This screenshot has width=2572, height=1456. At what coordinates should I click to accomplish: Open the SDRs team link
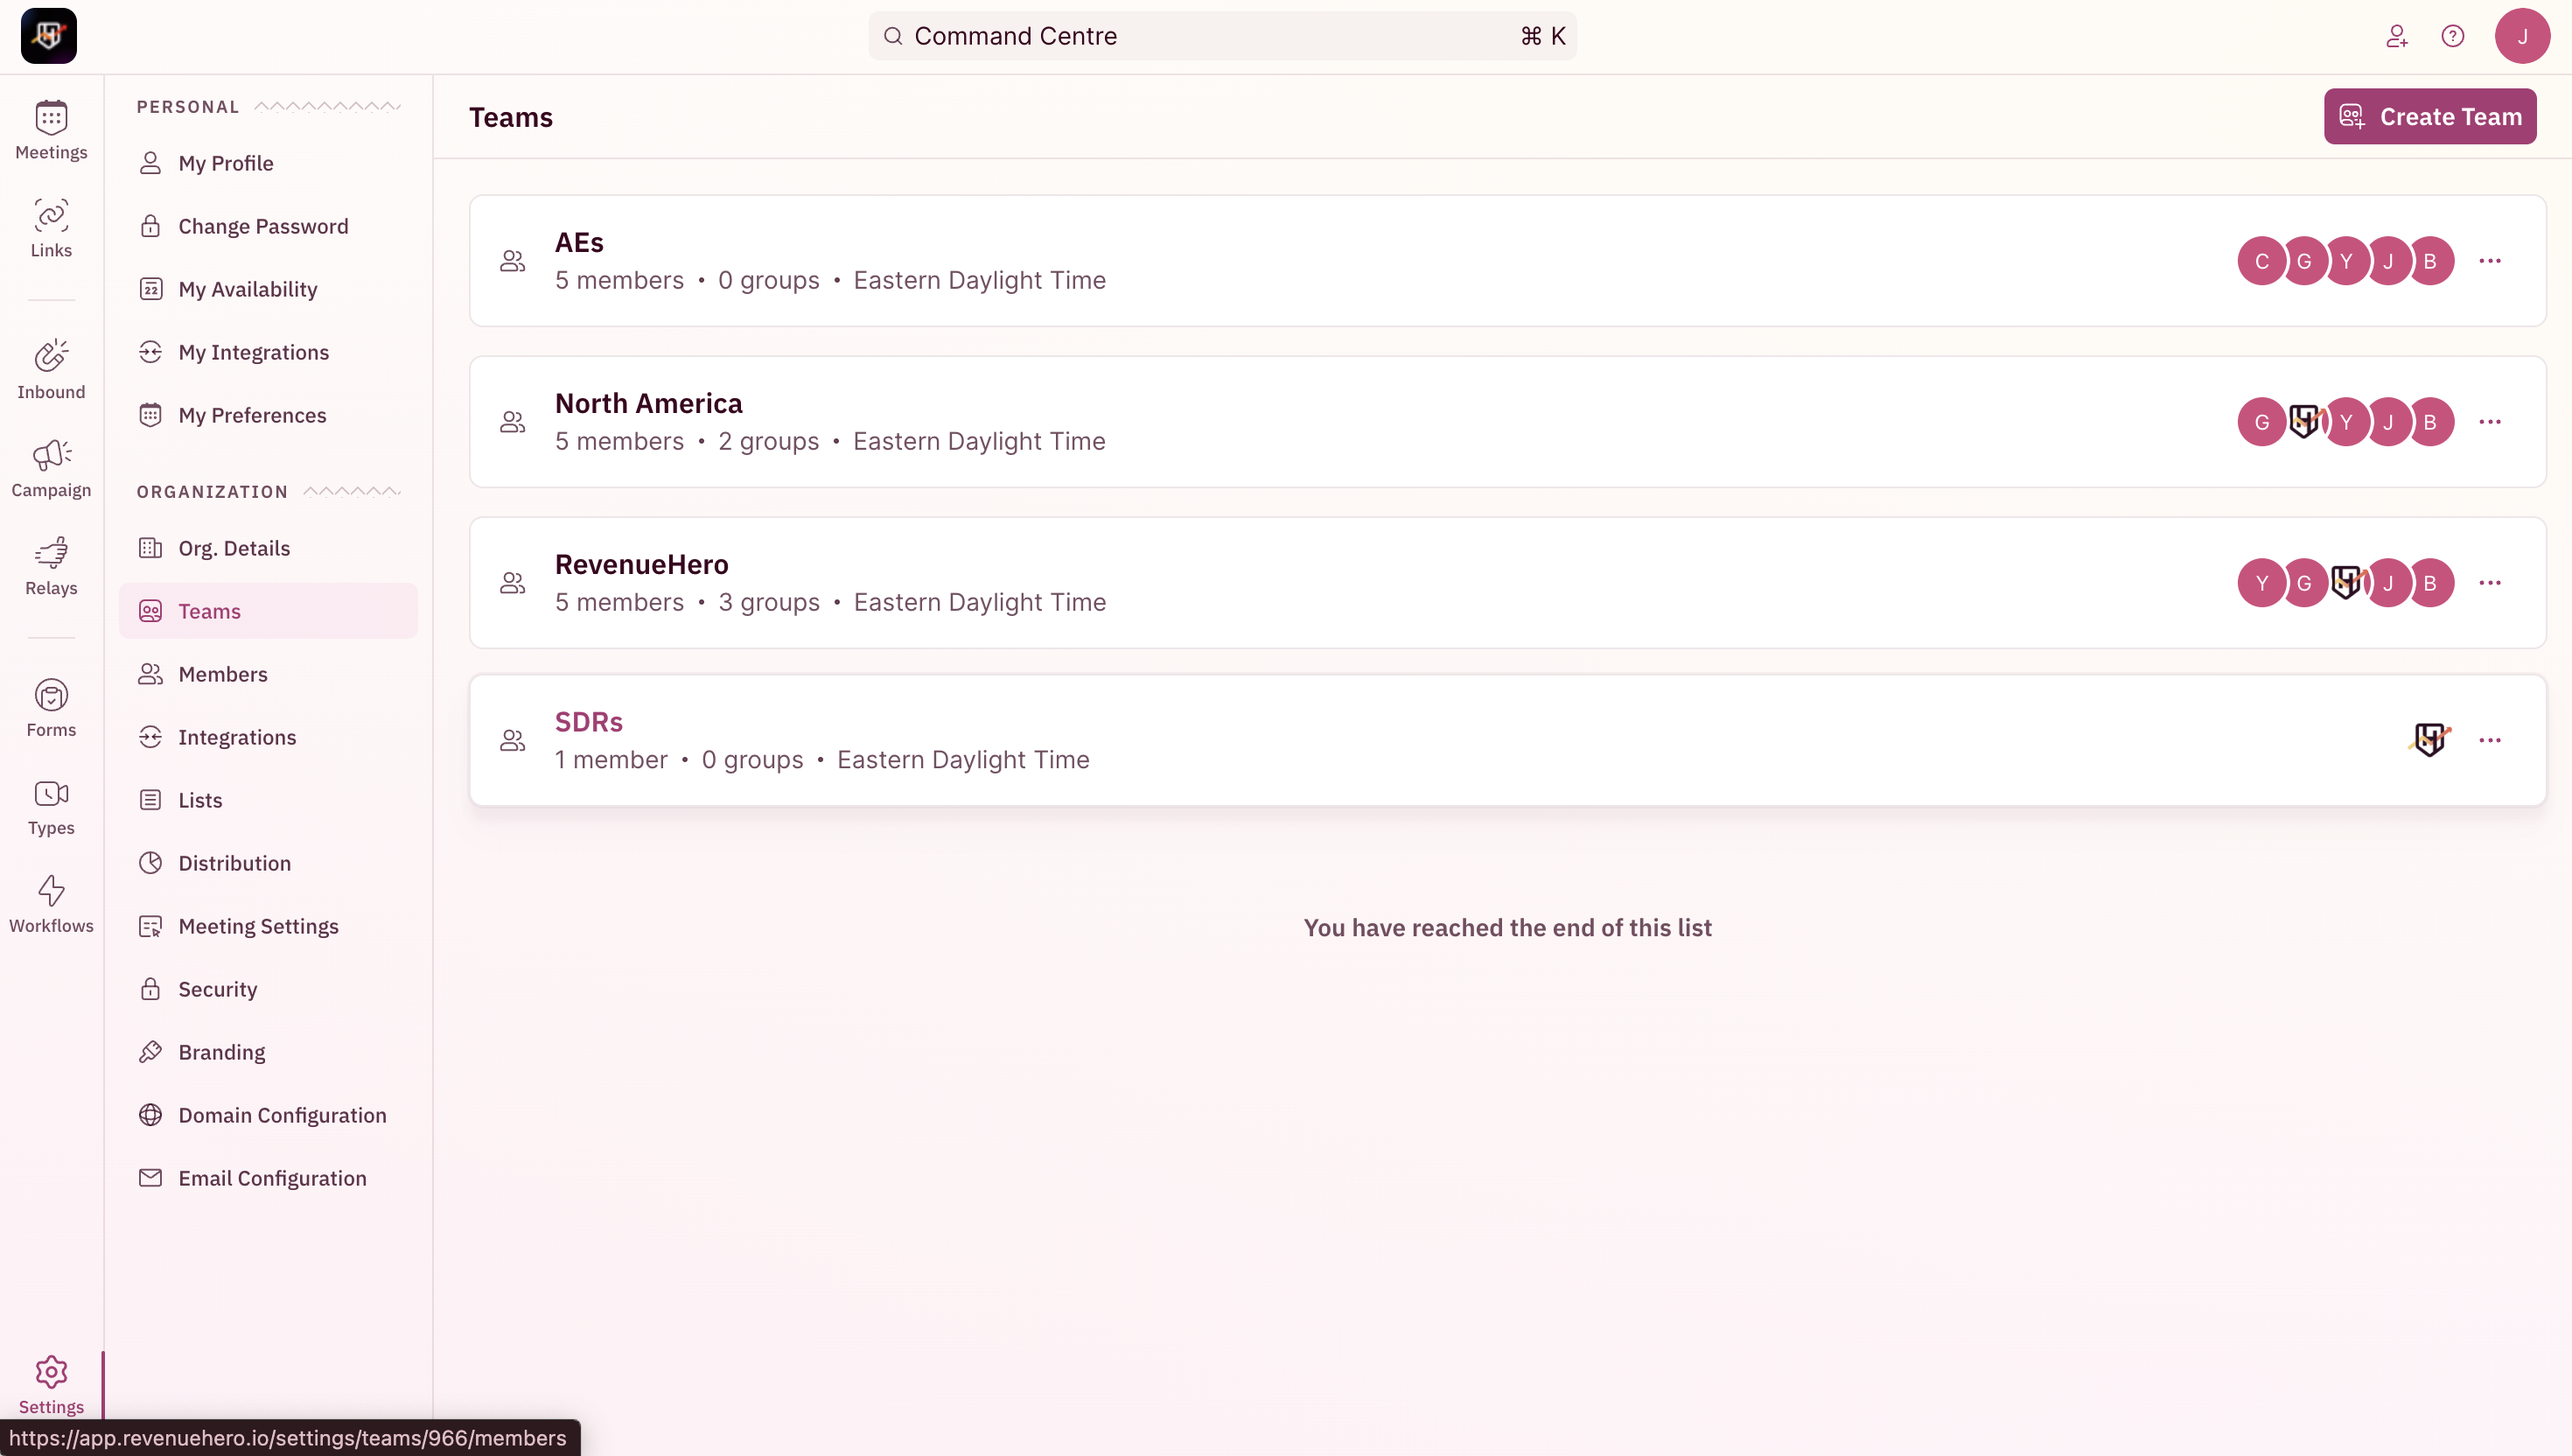pos(589,721)
